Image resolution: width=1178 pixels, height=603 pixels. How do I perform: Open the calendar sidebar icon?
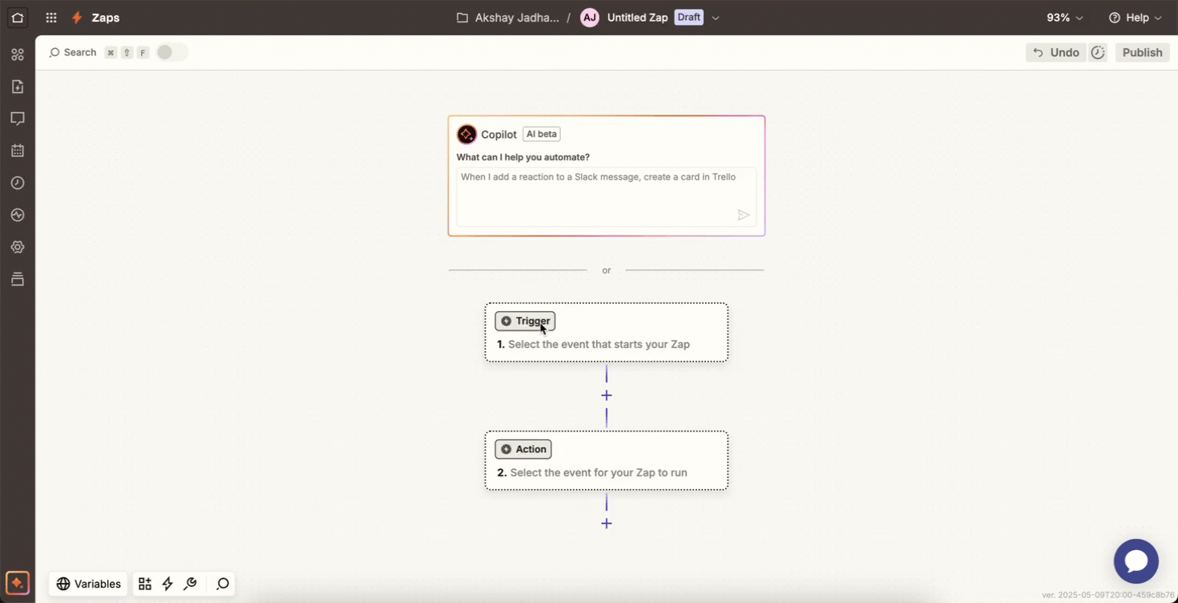tap(18, 151)
